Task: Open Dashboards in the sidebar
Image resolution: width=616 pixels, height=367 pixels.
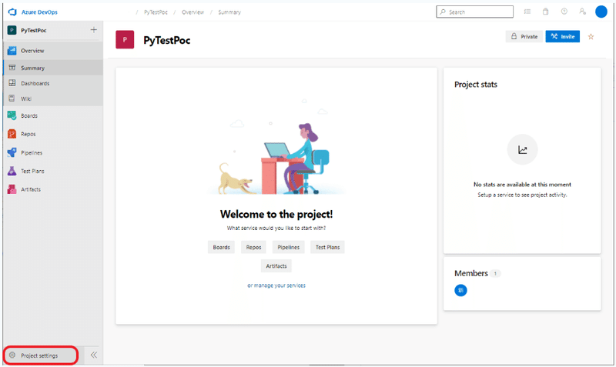Action: tap(53, 83)
